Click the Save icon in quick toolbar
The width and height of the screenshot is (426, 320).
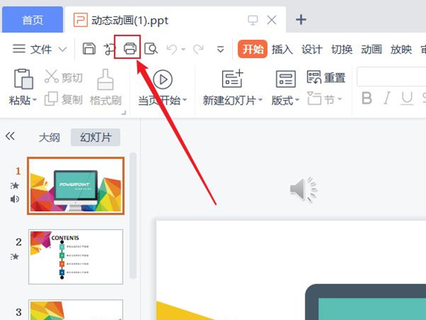click(89, 48)
